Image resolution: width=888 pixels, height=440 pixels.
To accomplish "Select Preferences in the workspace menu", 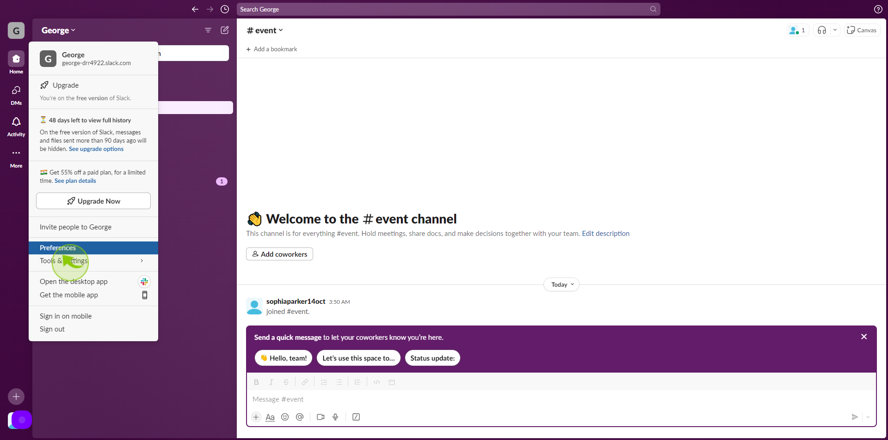I will (x=93, y=248).
